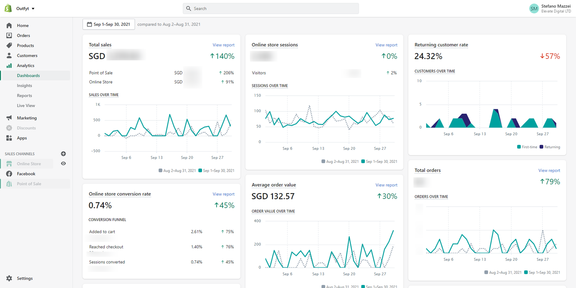This screenshot has width=576, height=288.
Task: Open the Sep 1–Sep 30, 2021 date picker
Action: pos(109,24)
